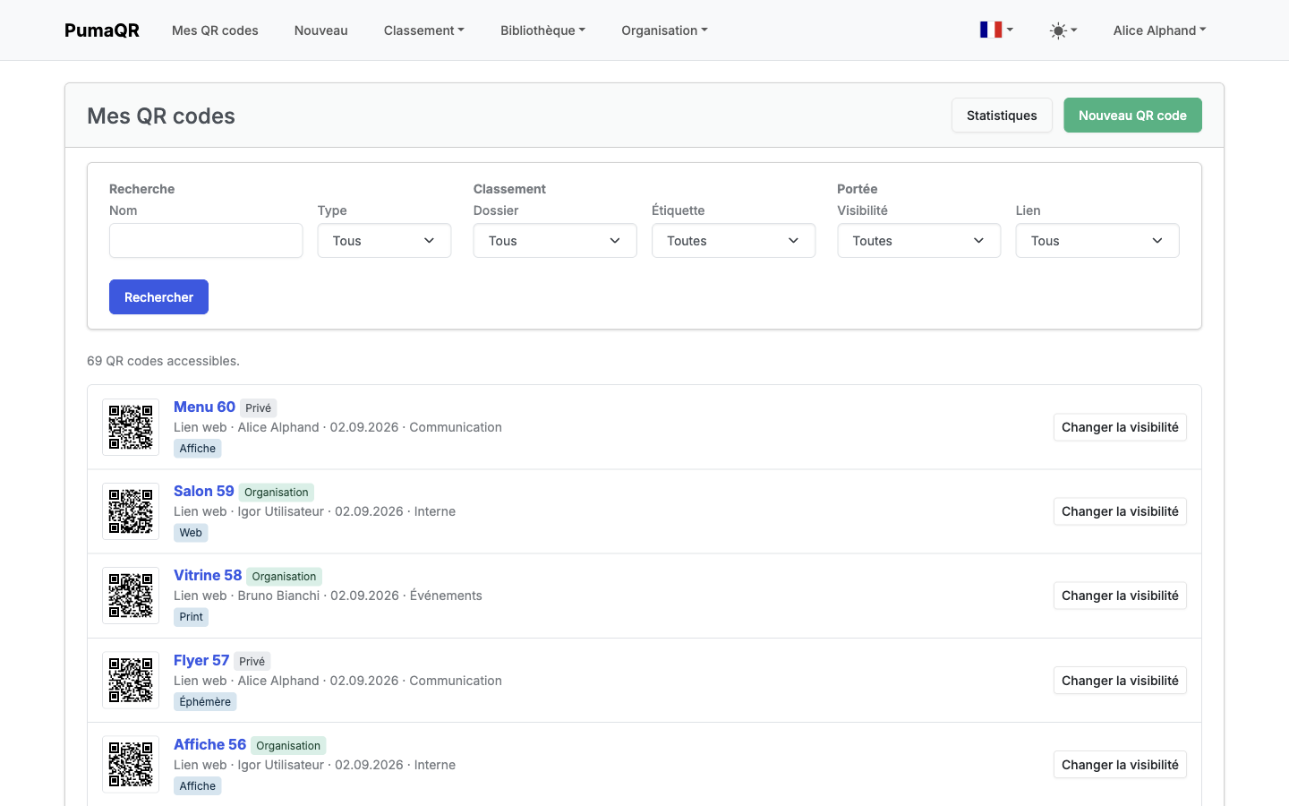
Task: Open the Flyer 57 QR code image
Action: tap(131, 681)
